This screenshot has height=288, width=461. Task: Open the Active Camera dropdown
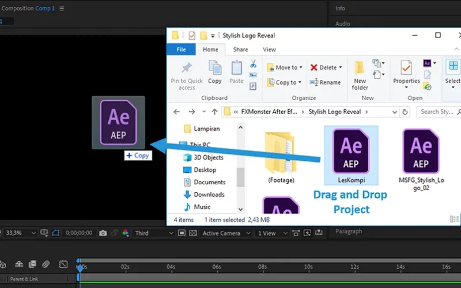tap(226, 233)
